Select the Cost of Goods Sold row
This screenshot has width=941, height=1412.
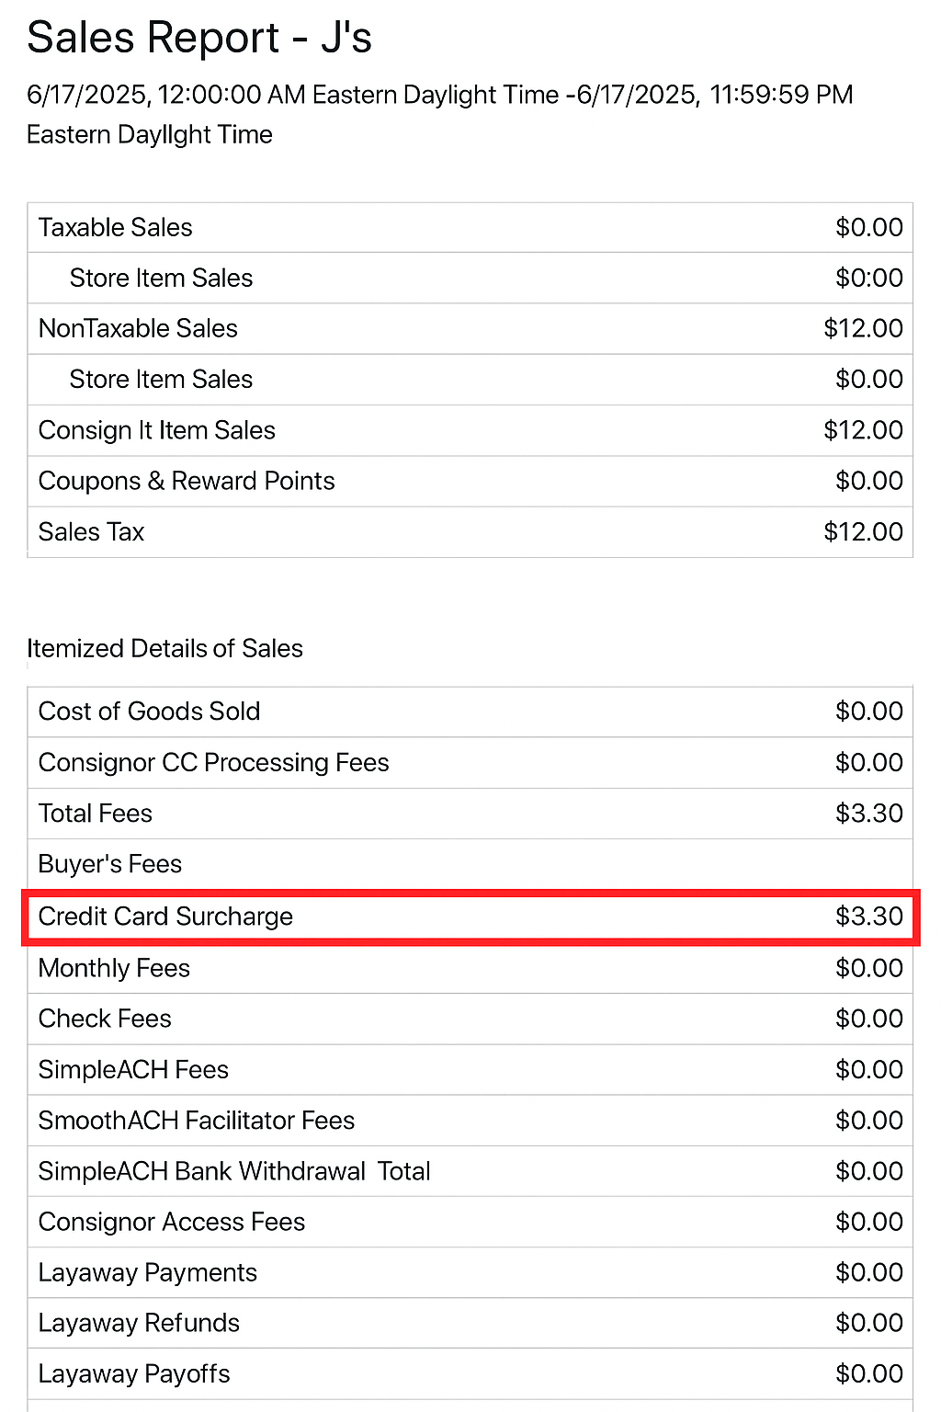tap(470, 712)
